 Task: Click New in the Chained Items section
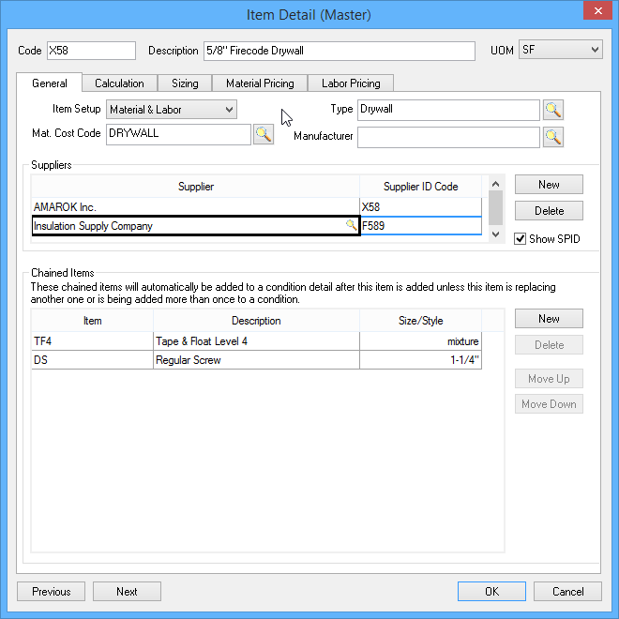click(x=549, y=319)
